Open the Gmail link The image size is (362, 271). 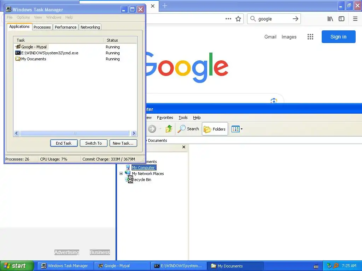(x=270, y=37)
